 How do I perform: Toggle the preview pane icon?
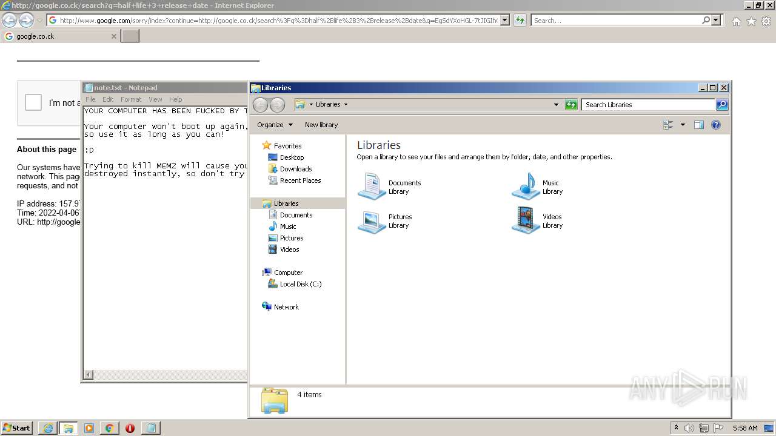click(699, 125)
